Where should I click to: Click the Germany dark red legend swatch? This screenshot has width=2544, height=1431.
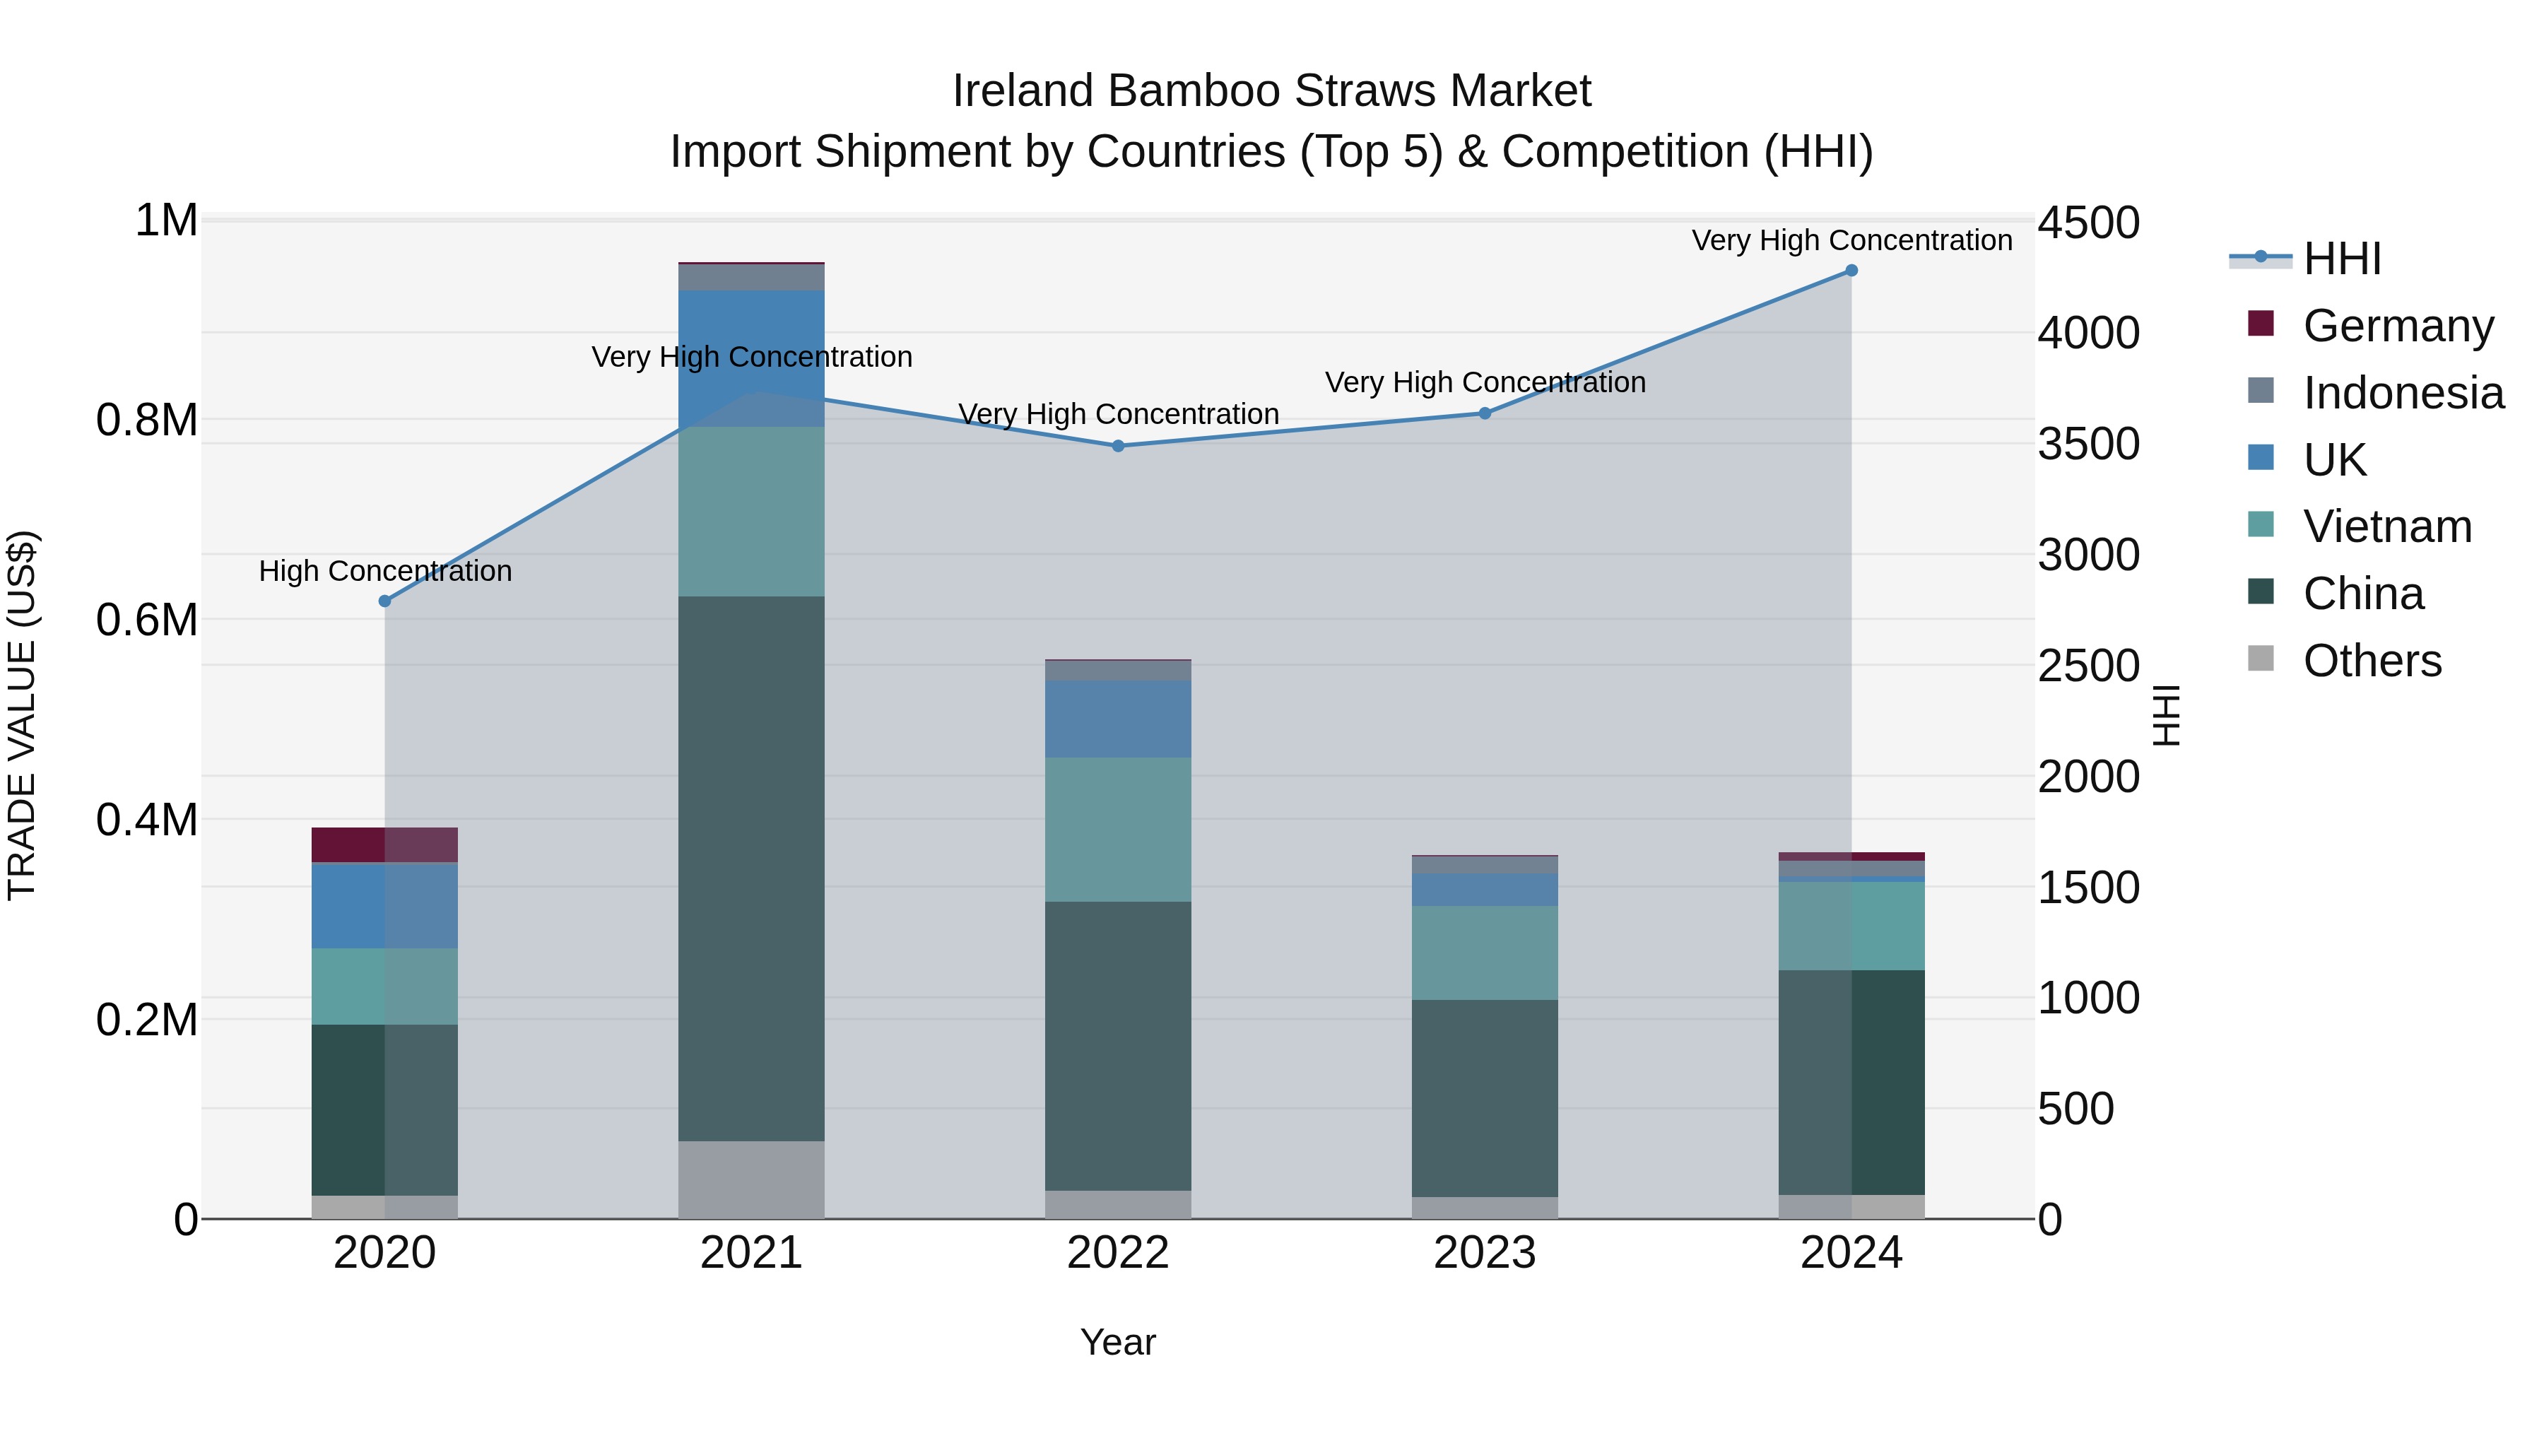(2261, 323)
